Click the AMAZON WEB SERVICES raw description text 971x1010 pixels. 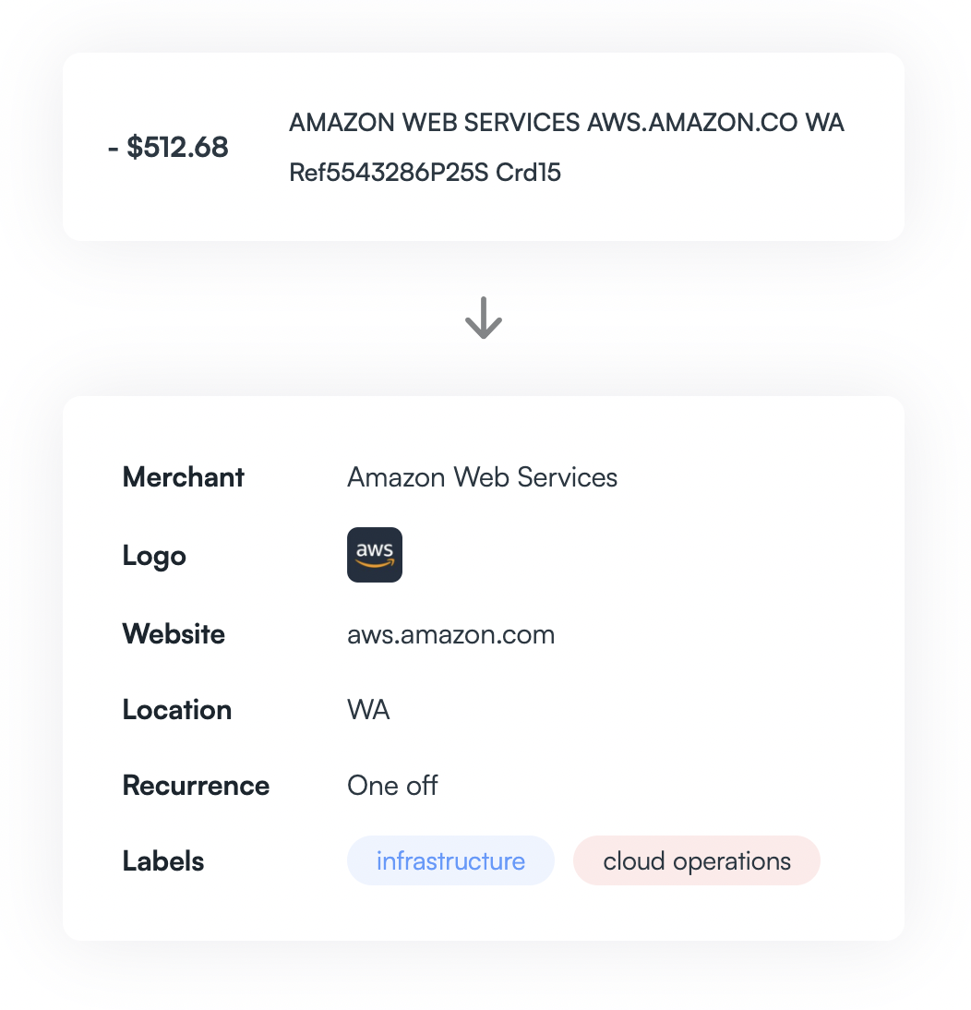434,123
